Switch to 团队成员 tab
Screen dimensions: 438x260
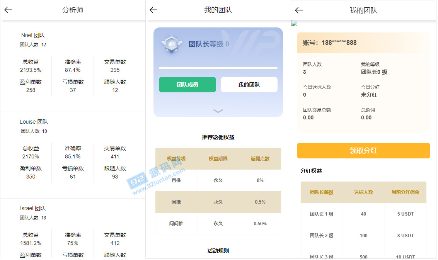187,85
